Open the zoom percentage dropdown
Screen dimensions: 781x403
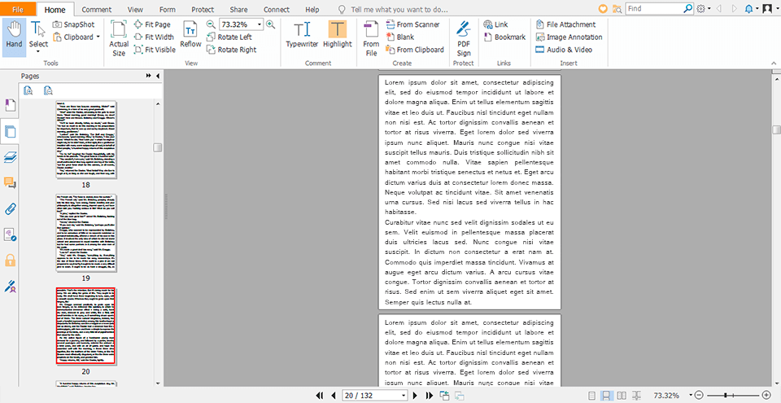pos(259,24)
